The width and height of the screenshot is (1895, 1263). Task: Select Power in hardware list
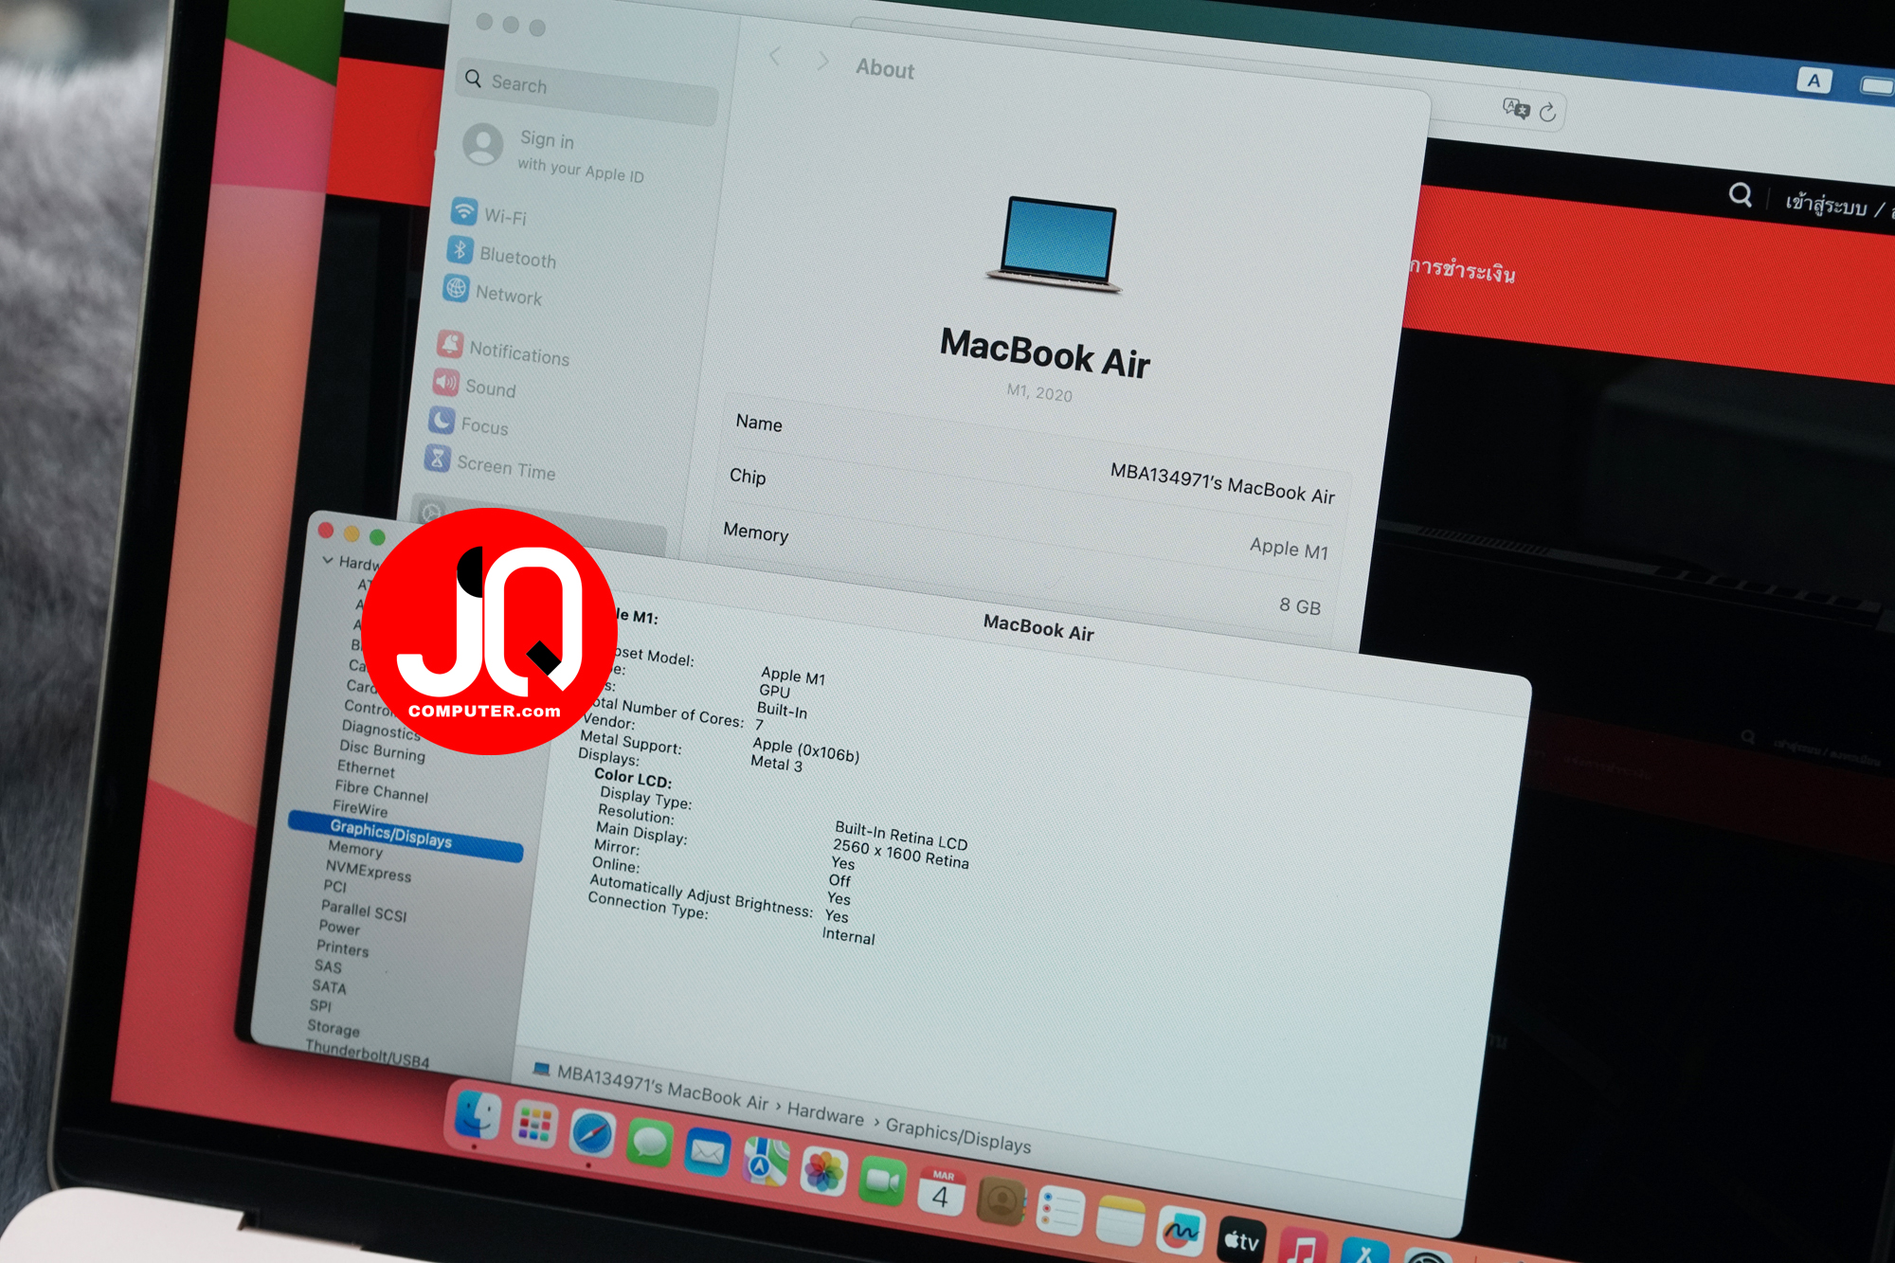pos(339,927)
